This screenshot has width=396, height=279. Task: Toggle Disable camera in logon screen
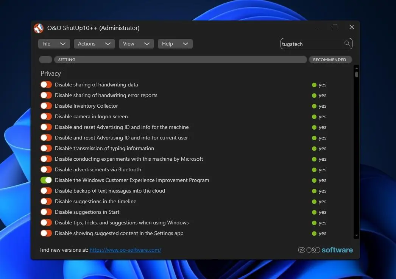46,116
